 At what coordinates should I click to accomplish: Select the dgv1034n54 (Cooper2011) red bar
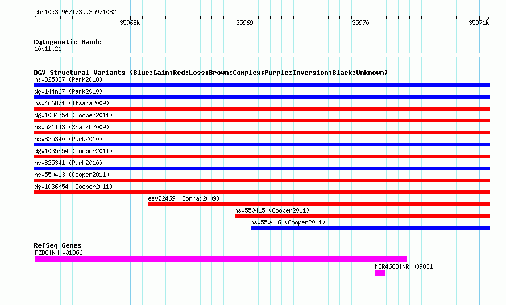click(x=262, y=121)
